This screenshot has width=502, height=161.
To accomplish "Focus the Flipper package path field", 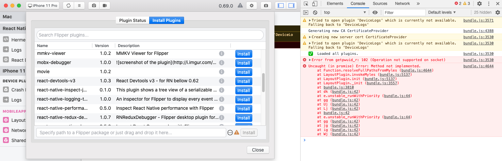I will click(x=131, y=133).
